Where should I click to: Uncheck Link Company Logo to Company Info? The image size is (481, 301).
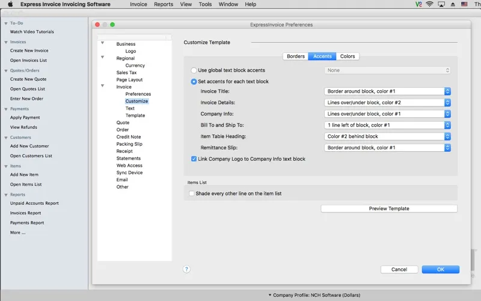(194, 159)
